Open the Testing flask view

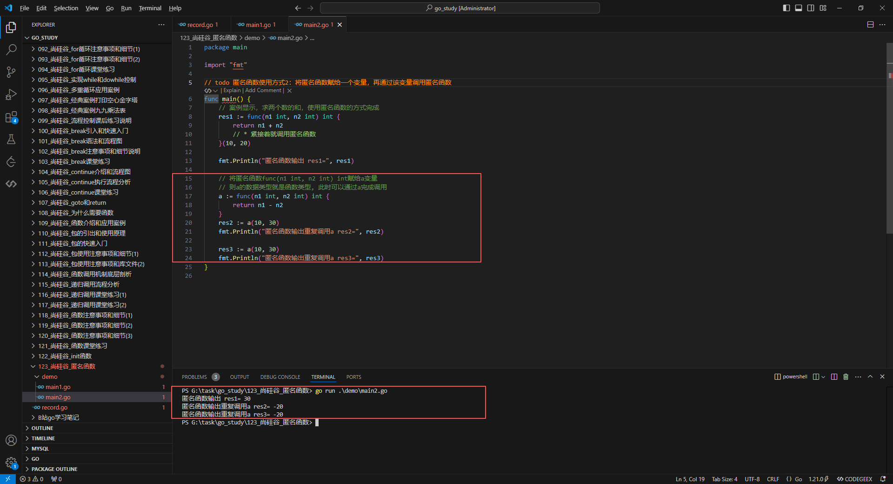pyautogui.click(x=11, y=139)
